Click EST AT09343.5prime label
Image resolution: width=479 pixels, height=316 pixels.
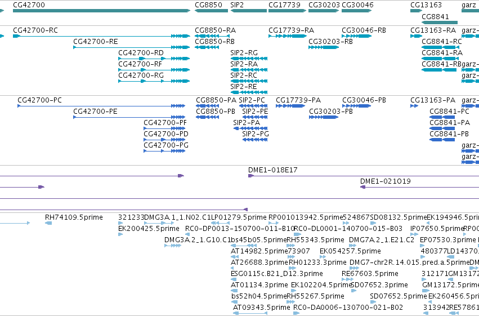(261, 308)
